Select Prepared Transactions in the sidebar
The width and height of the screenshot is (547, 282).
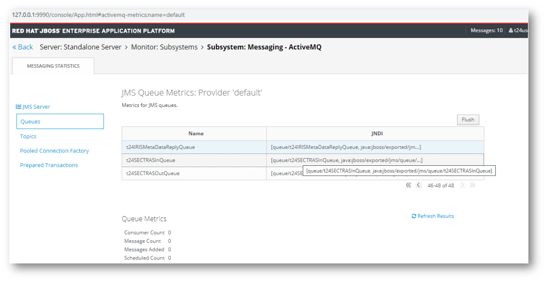point(49,165)
